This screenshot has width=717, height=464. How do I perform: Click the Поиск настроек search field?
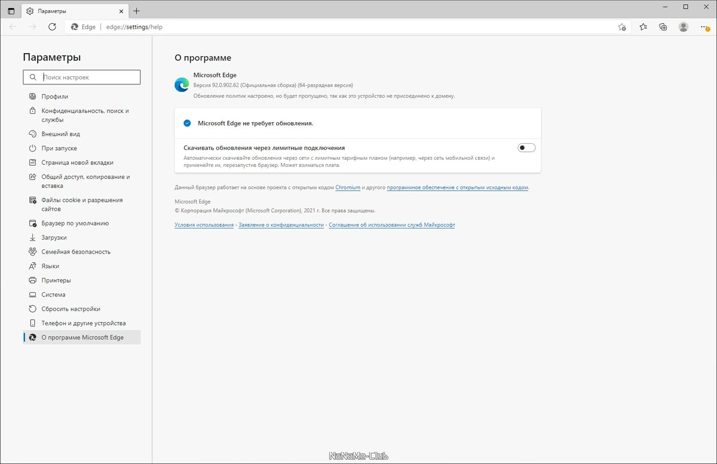[x=82, y=77]
